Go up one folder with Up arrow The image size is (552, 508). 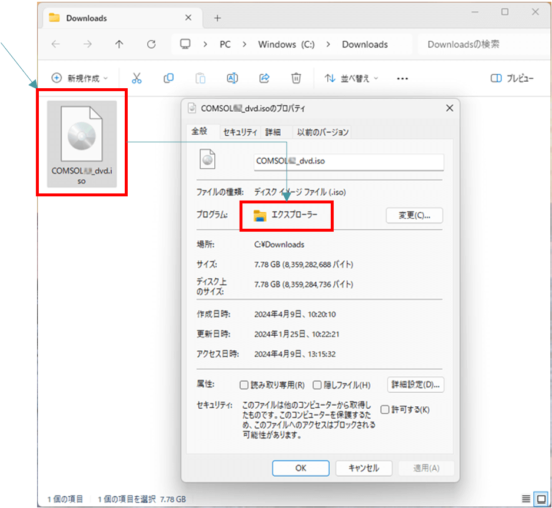tap(119, 44)
